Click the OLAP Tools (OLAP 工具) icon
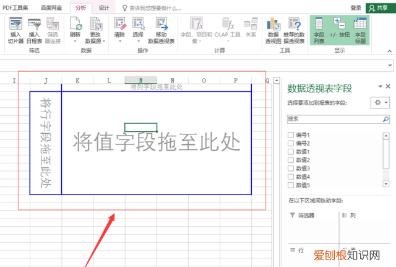The width and height of the screenshot is (396, 267). pyautogui.click(x=228, y=24)
